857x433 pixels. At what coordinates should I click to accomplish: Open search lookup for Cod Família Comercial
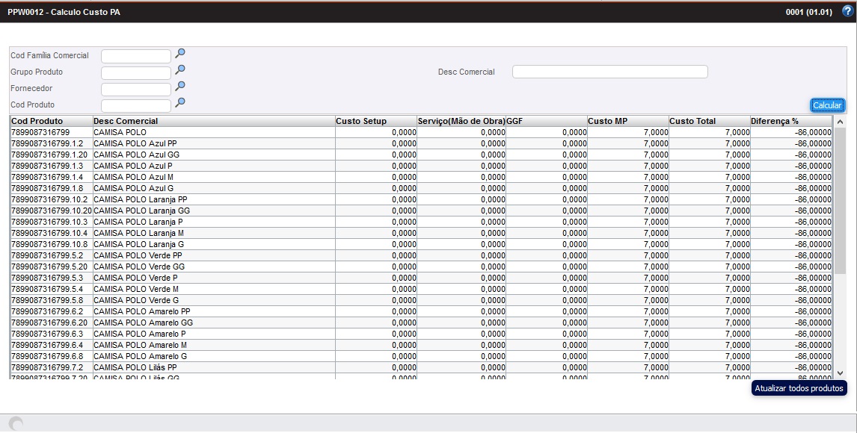(180, 54)
